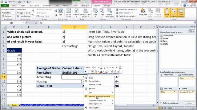Click the blue Help question mark icon
197x110 pixels.
coord(185,5)
